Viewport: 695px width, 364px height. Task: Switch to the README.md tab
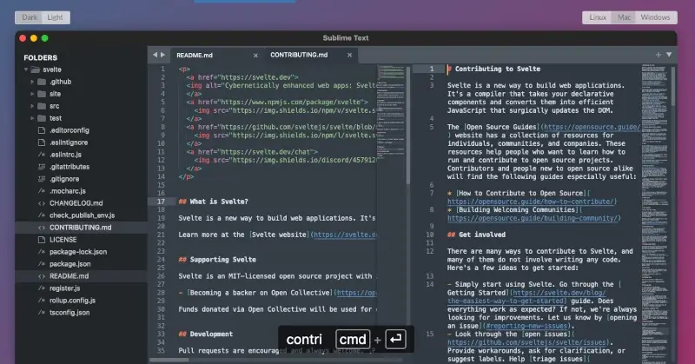tap(195, 54)
